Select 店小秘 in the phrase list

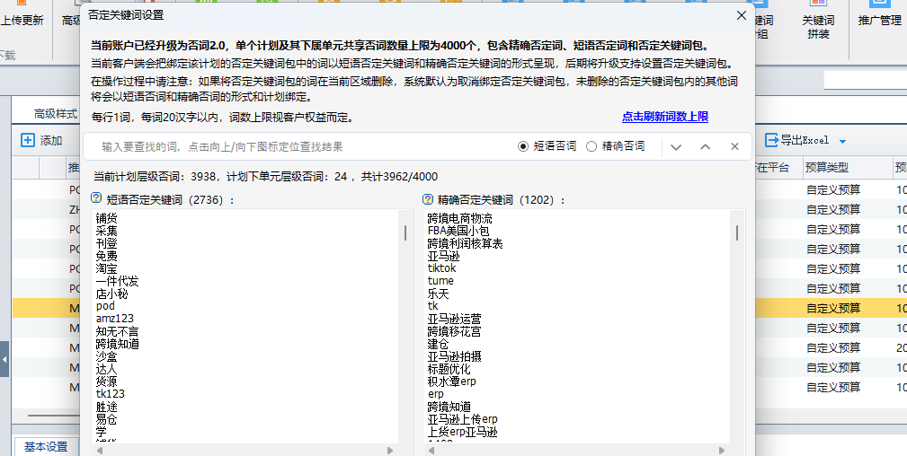pyautogui.click(x=111, y=294)
